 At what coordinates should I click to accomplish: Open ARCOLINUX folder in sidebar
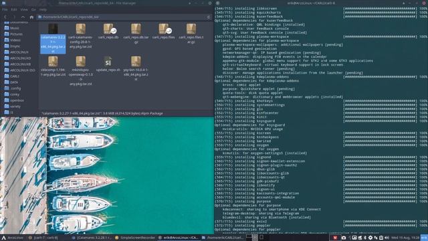pyautogui.click(x=17, y=52)
